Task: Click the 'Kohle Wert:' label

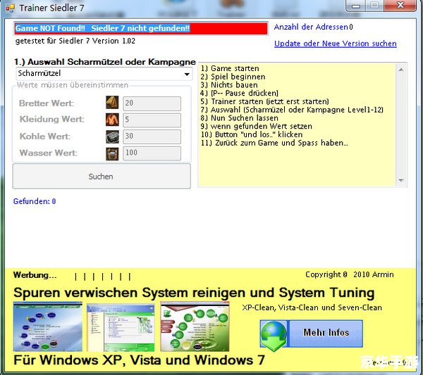Action: point(45,136)
